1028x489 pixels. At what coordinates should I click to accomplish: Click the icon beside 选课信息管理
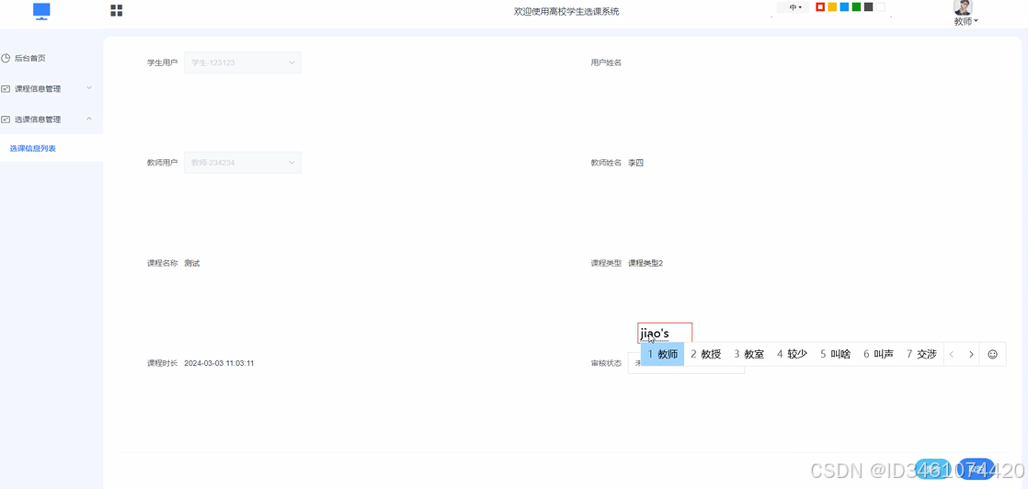pos(6,119)
